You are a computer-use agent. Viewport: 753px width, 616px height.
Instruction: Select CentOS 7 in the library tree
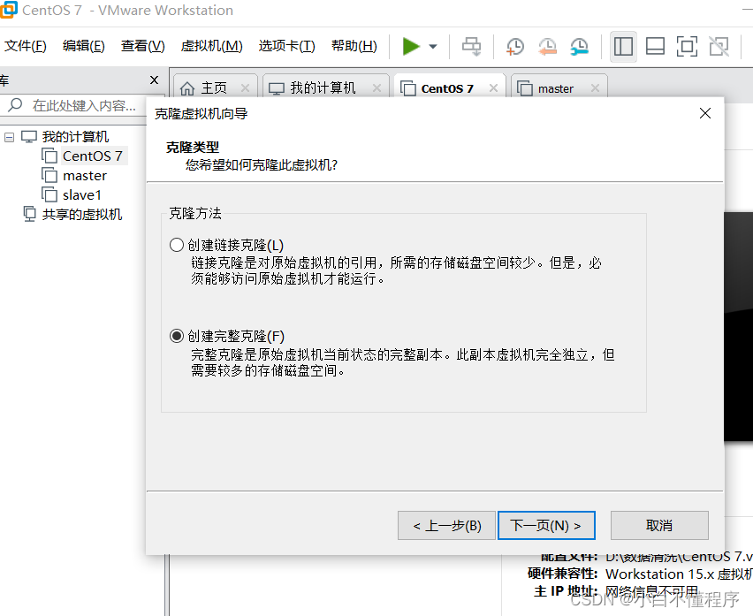coord(92,156)
